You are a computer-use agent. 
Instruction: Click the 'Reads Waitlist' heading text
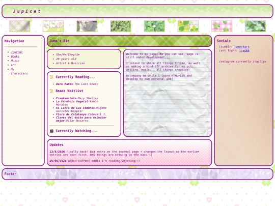point(69,91)
